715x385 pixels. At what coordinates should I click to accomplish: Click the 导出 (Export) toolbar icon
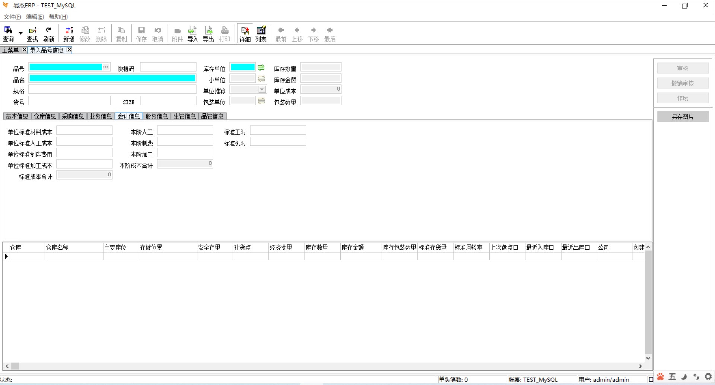click(209, 33)
